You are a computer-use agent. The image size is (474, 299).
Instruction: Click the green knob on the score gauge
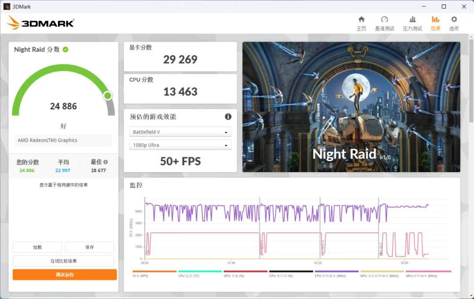(x=108, y=96)
